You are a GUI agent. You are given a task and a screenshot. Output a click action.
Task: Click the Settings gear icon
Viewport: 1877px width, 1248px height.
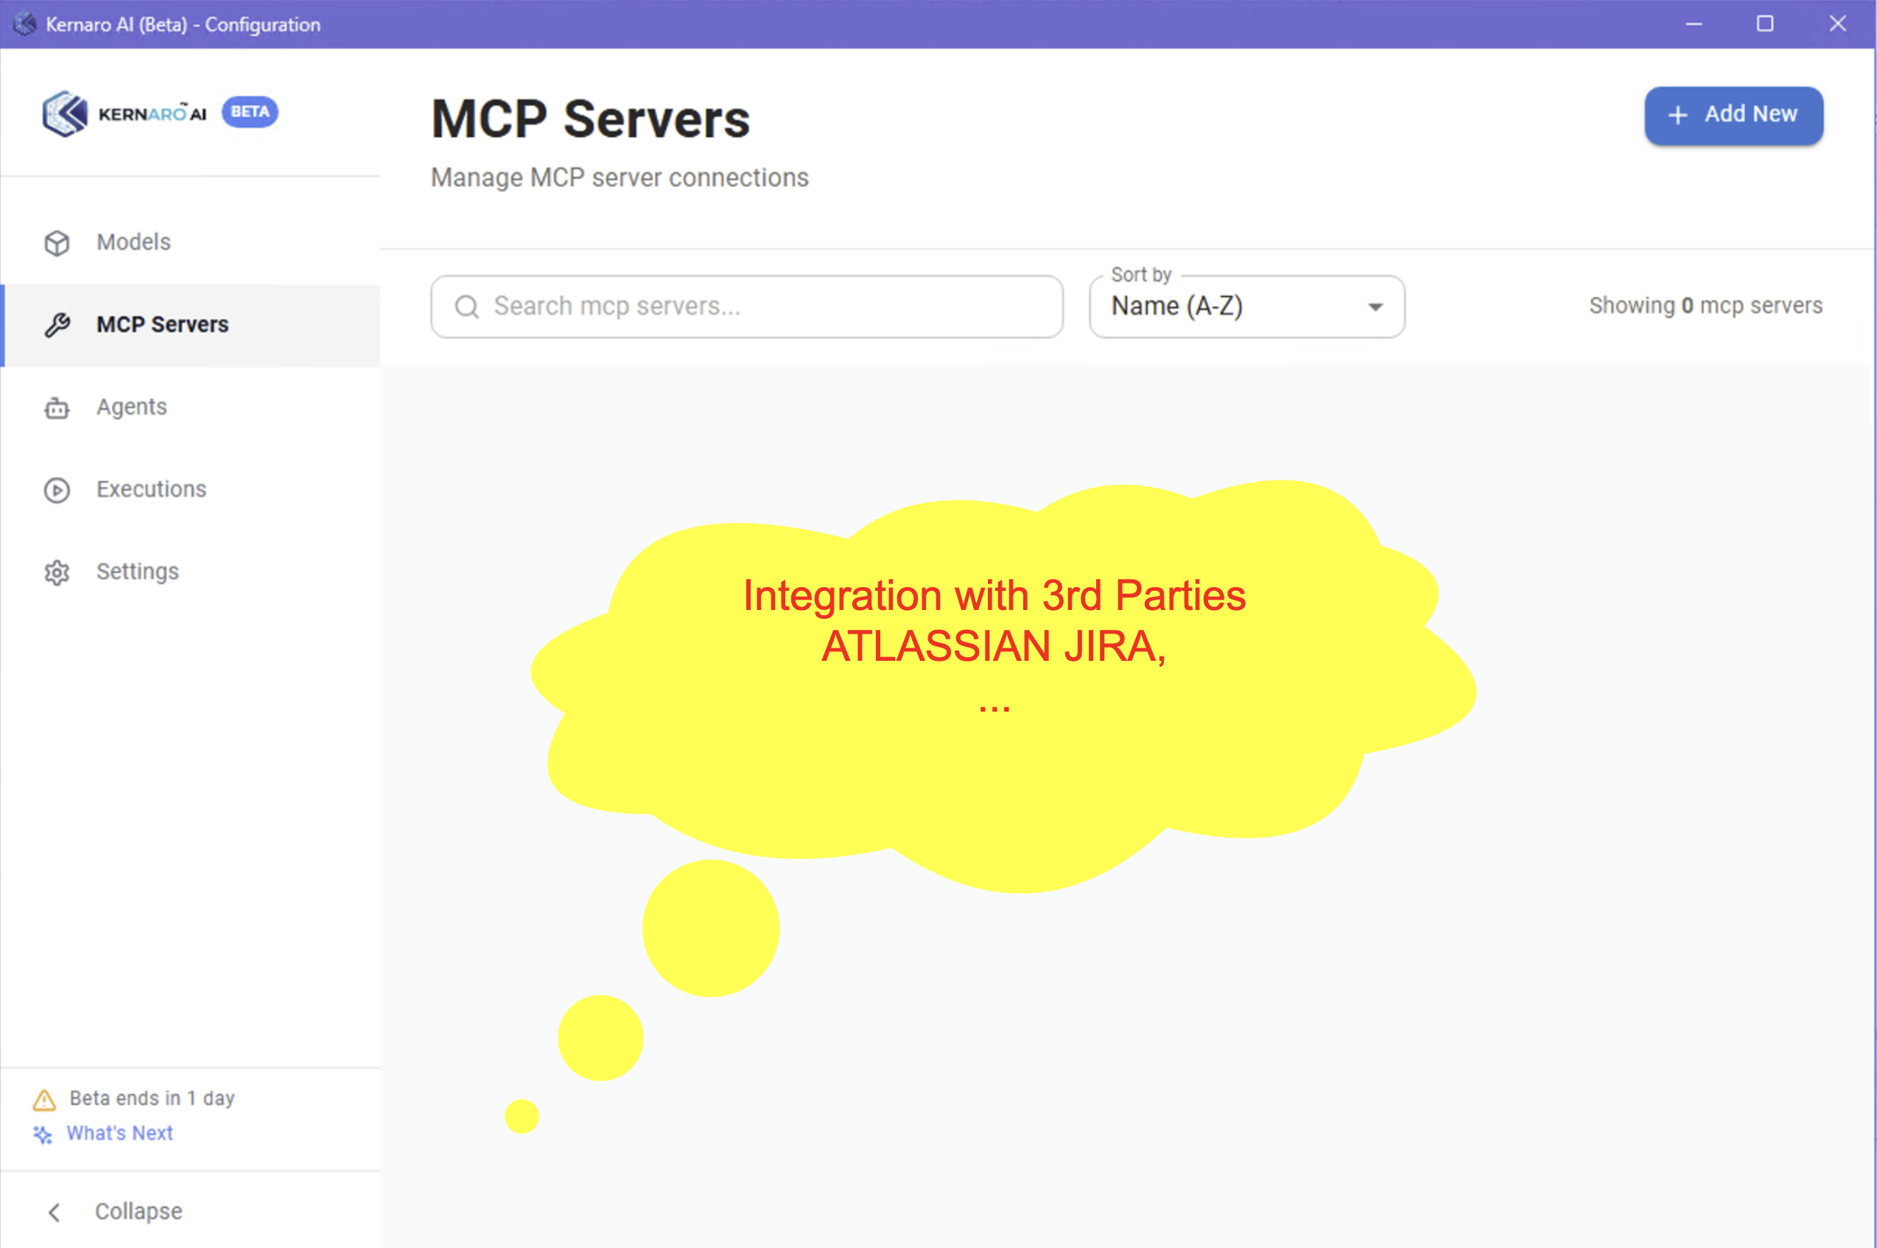coord(57,572)
